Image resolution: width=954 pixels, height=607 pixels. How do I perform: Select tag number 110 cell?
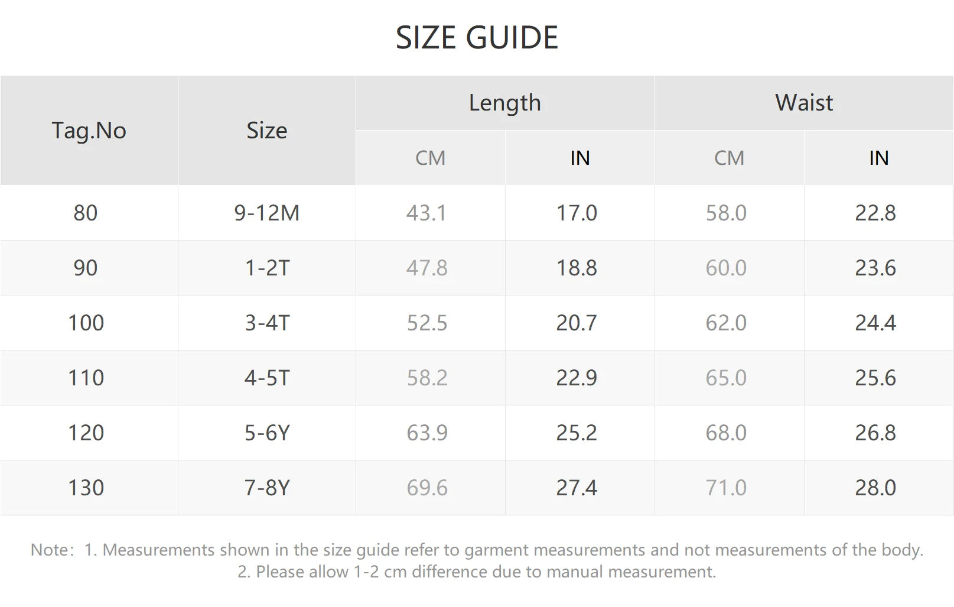pyautogui.click(x=86, y=378)
